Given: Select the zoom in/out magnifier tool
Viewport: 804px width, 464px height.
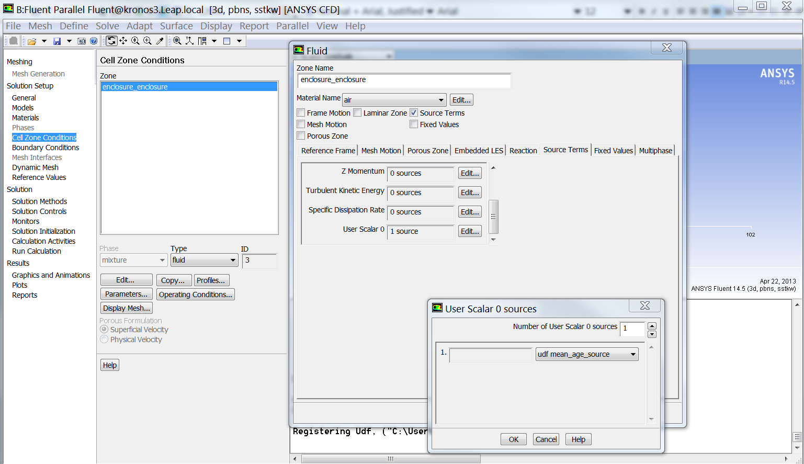Looking at the screenshot, I should 135,41.
